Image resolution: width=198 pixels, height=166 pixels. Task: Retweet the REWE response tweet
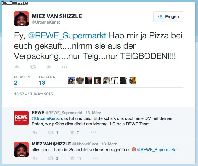[50, 132]
